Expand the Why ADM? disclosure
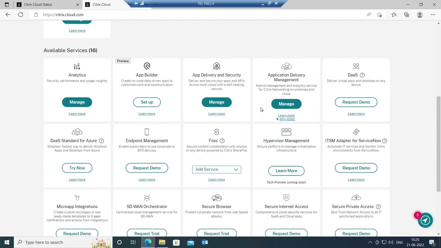Screen dimensions: 441x248 pyautogui.click(x=286, y=119)
